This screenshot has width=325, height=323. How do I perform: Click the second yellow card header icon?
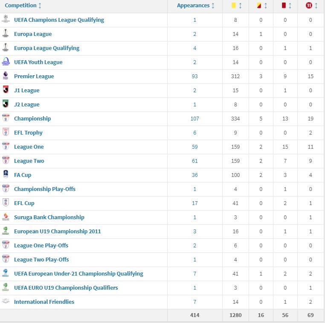pyautogui.click(x=259, y=6)
